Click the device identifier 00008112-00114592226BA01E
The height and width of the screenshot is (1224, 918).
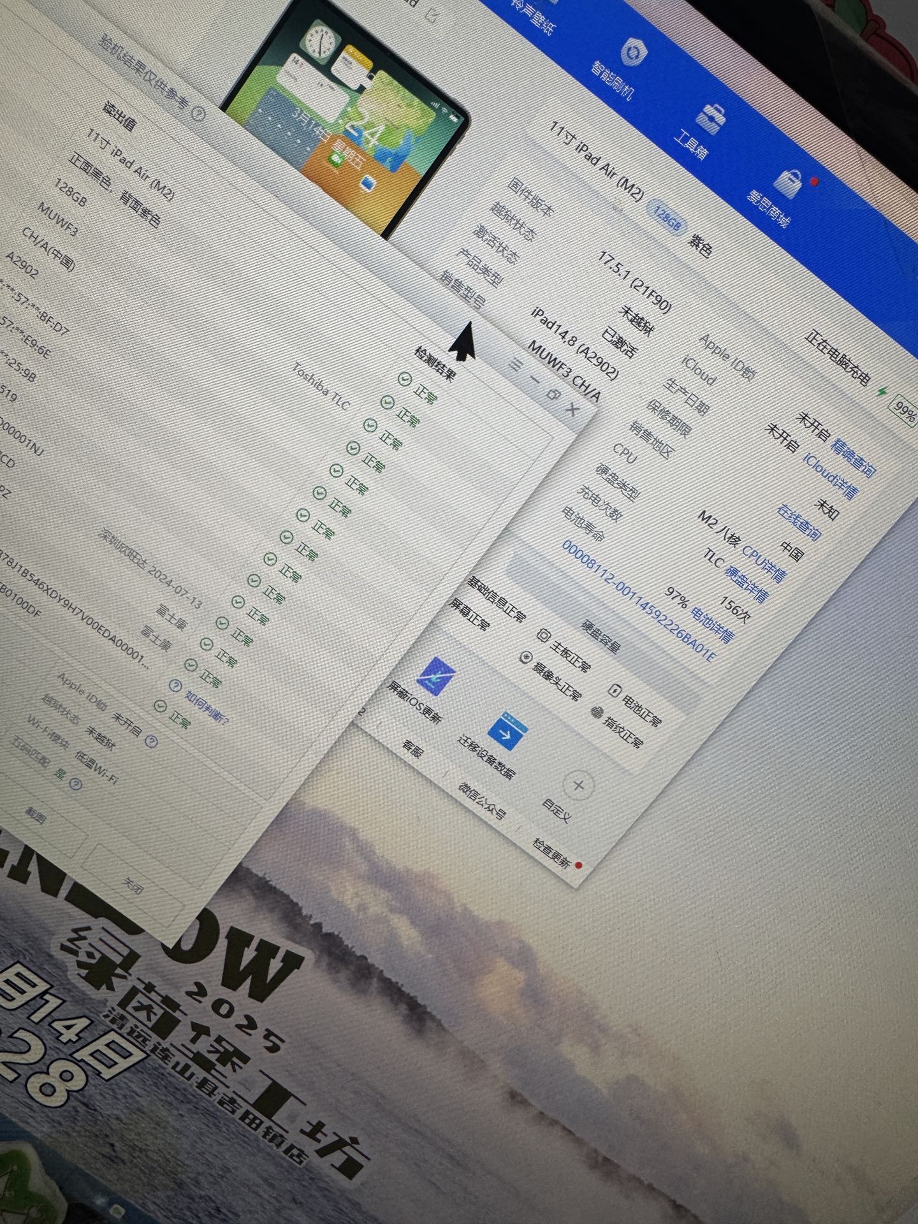point(639,601)
